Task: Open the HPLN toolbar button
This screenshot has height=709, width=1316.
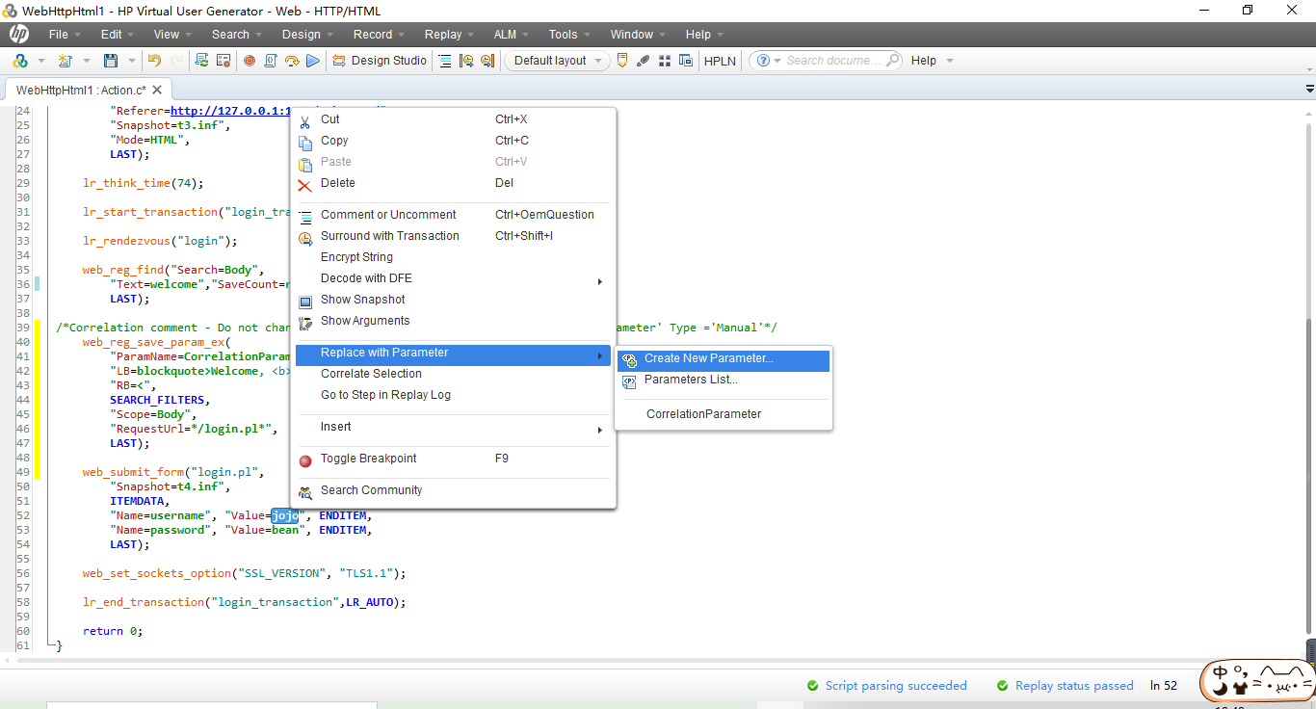Action: point(720,61)
